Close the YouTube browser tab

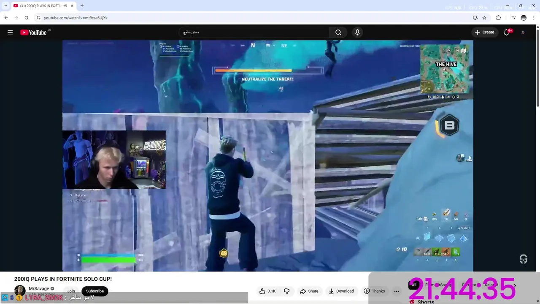point(72,6)
